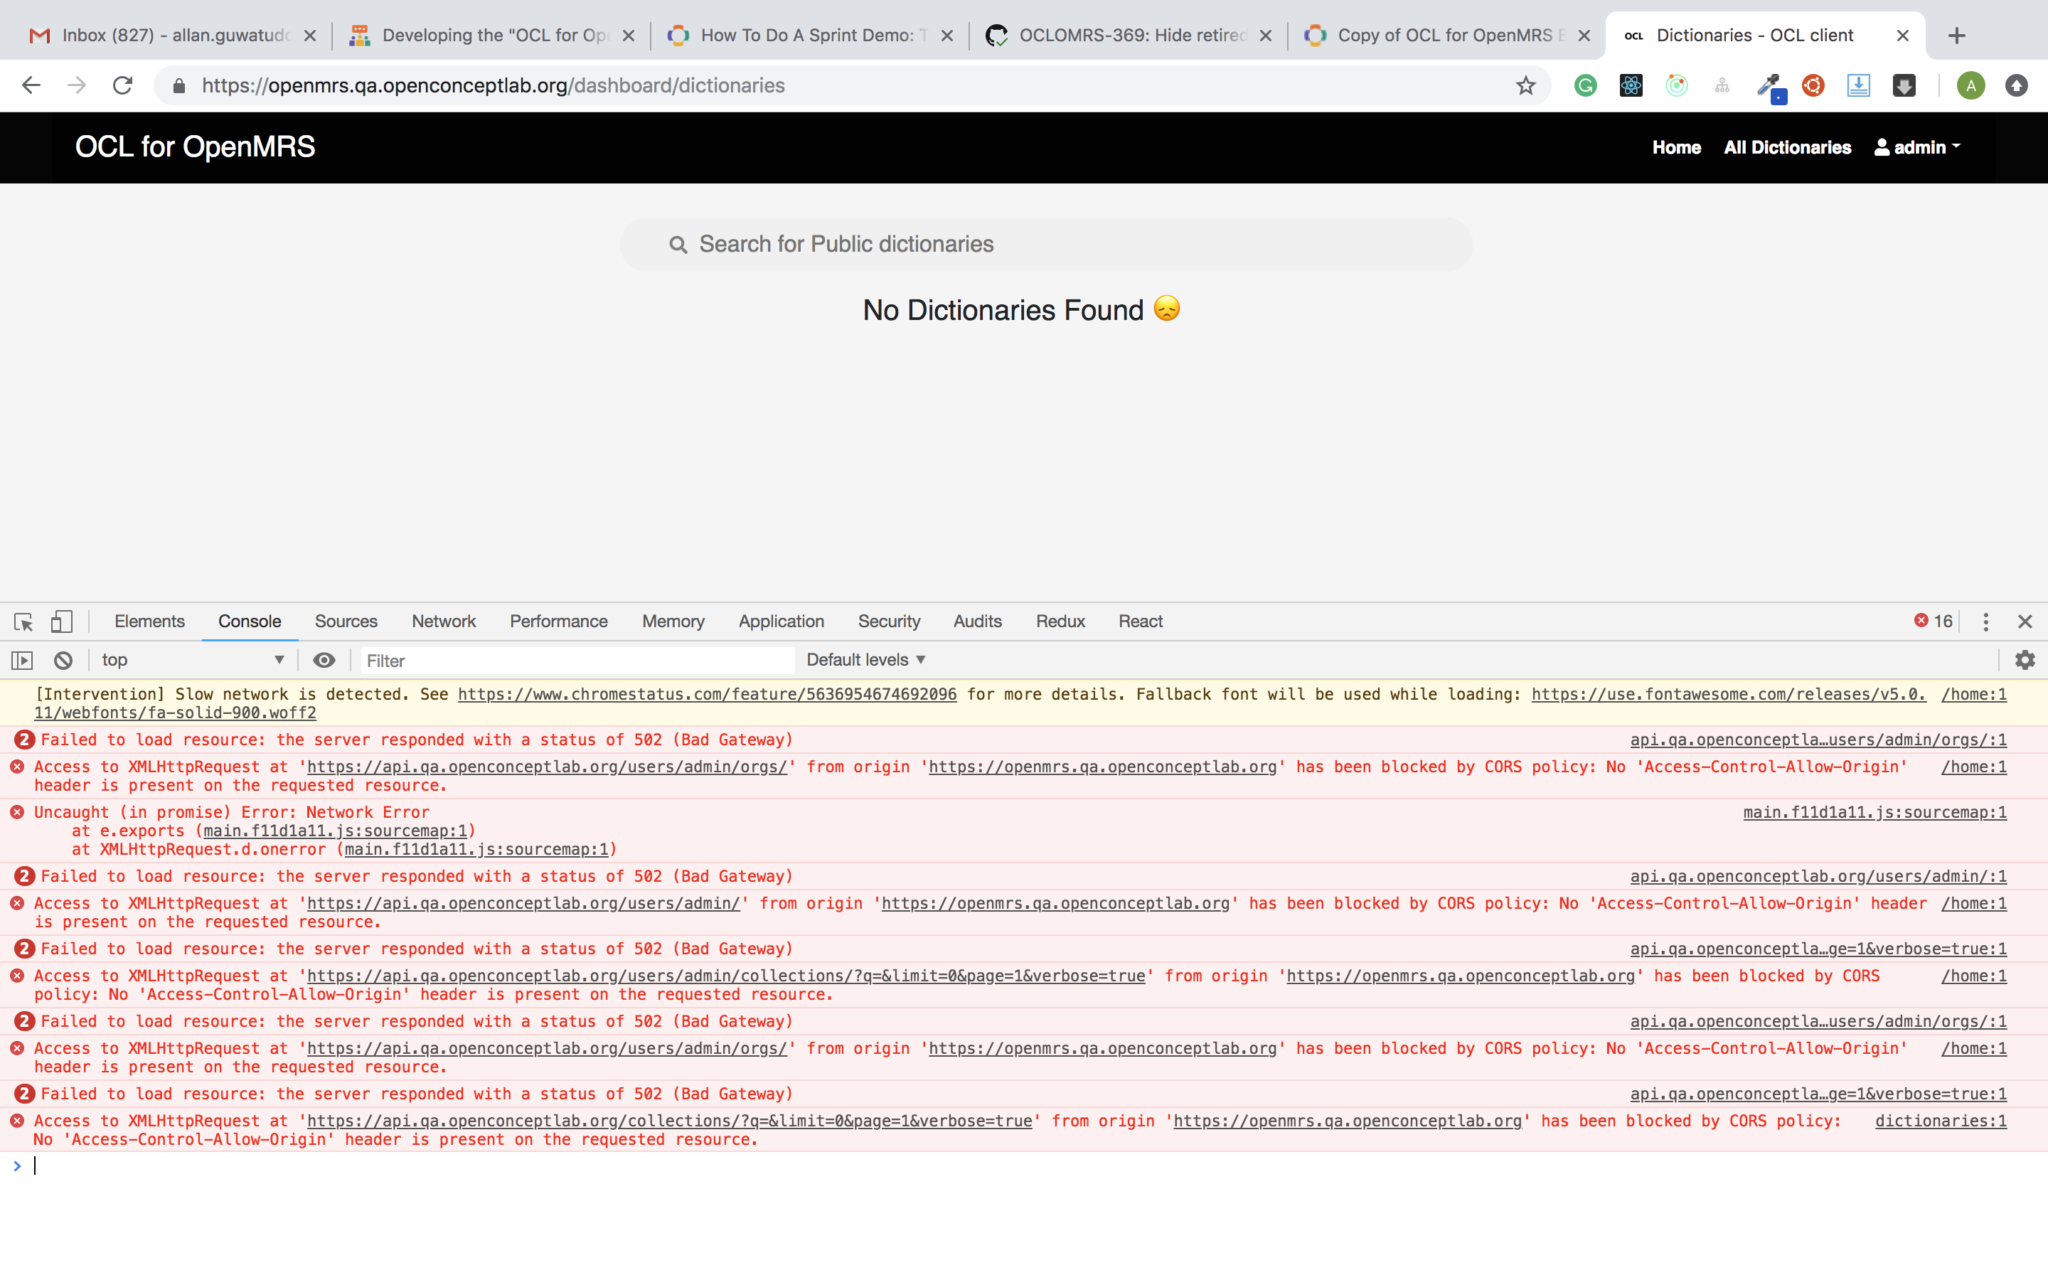Open a new browser tab

pos(1956,36)
